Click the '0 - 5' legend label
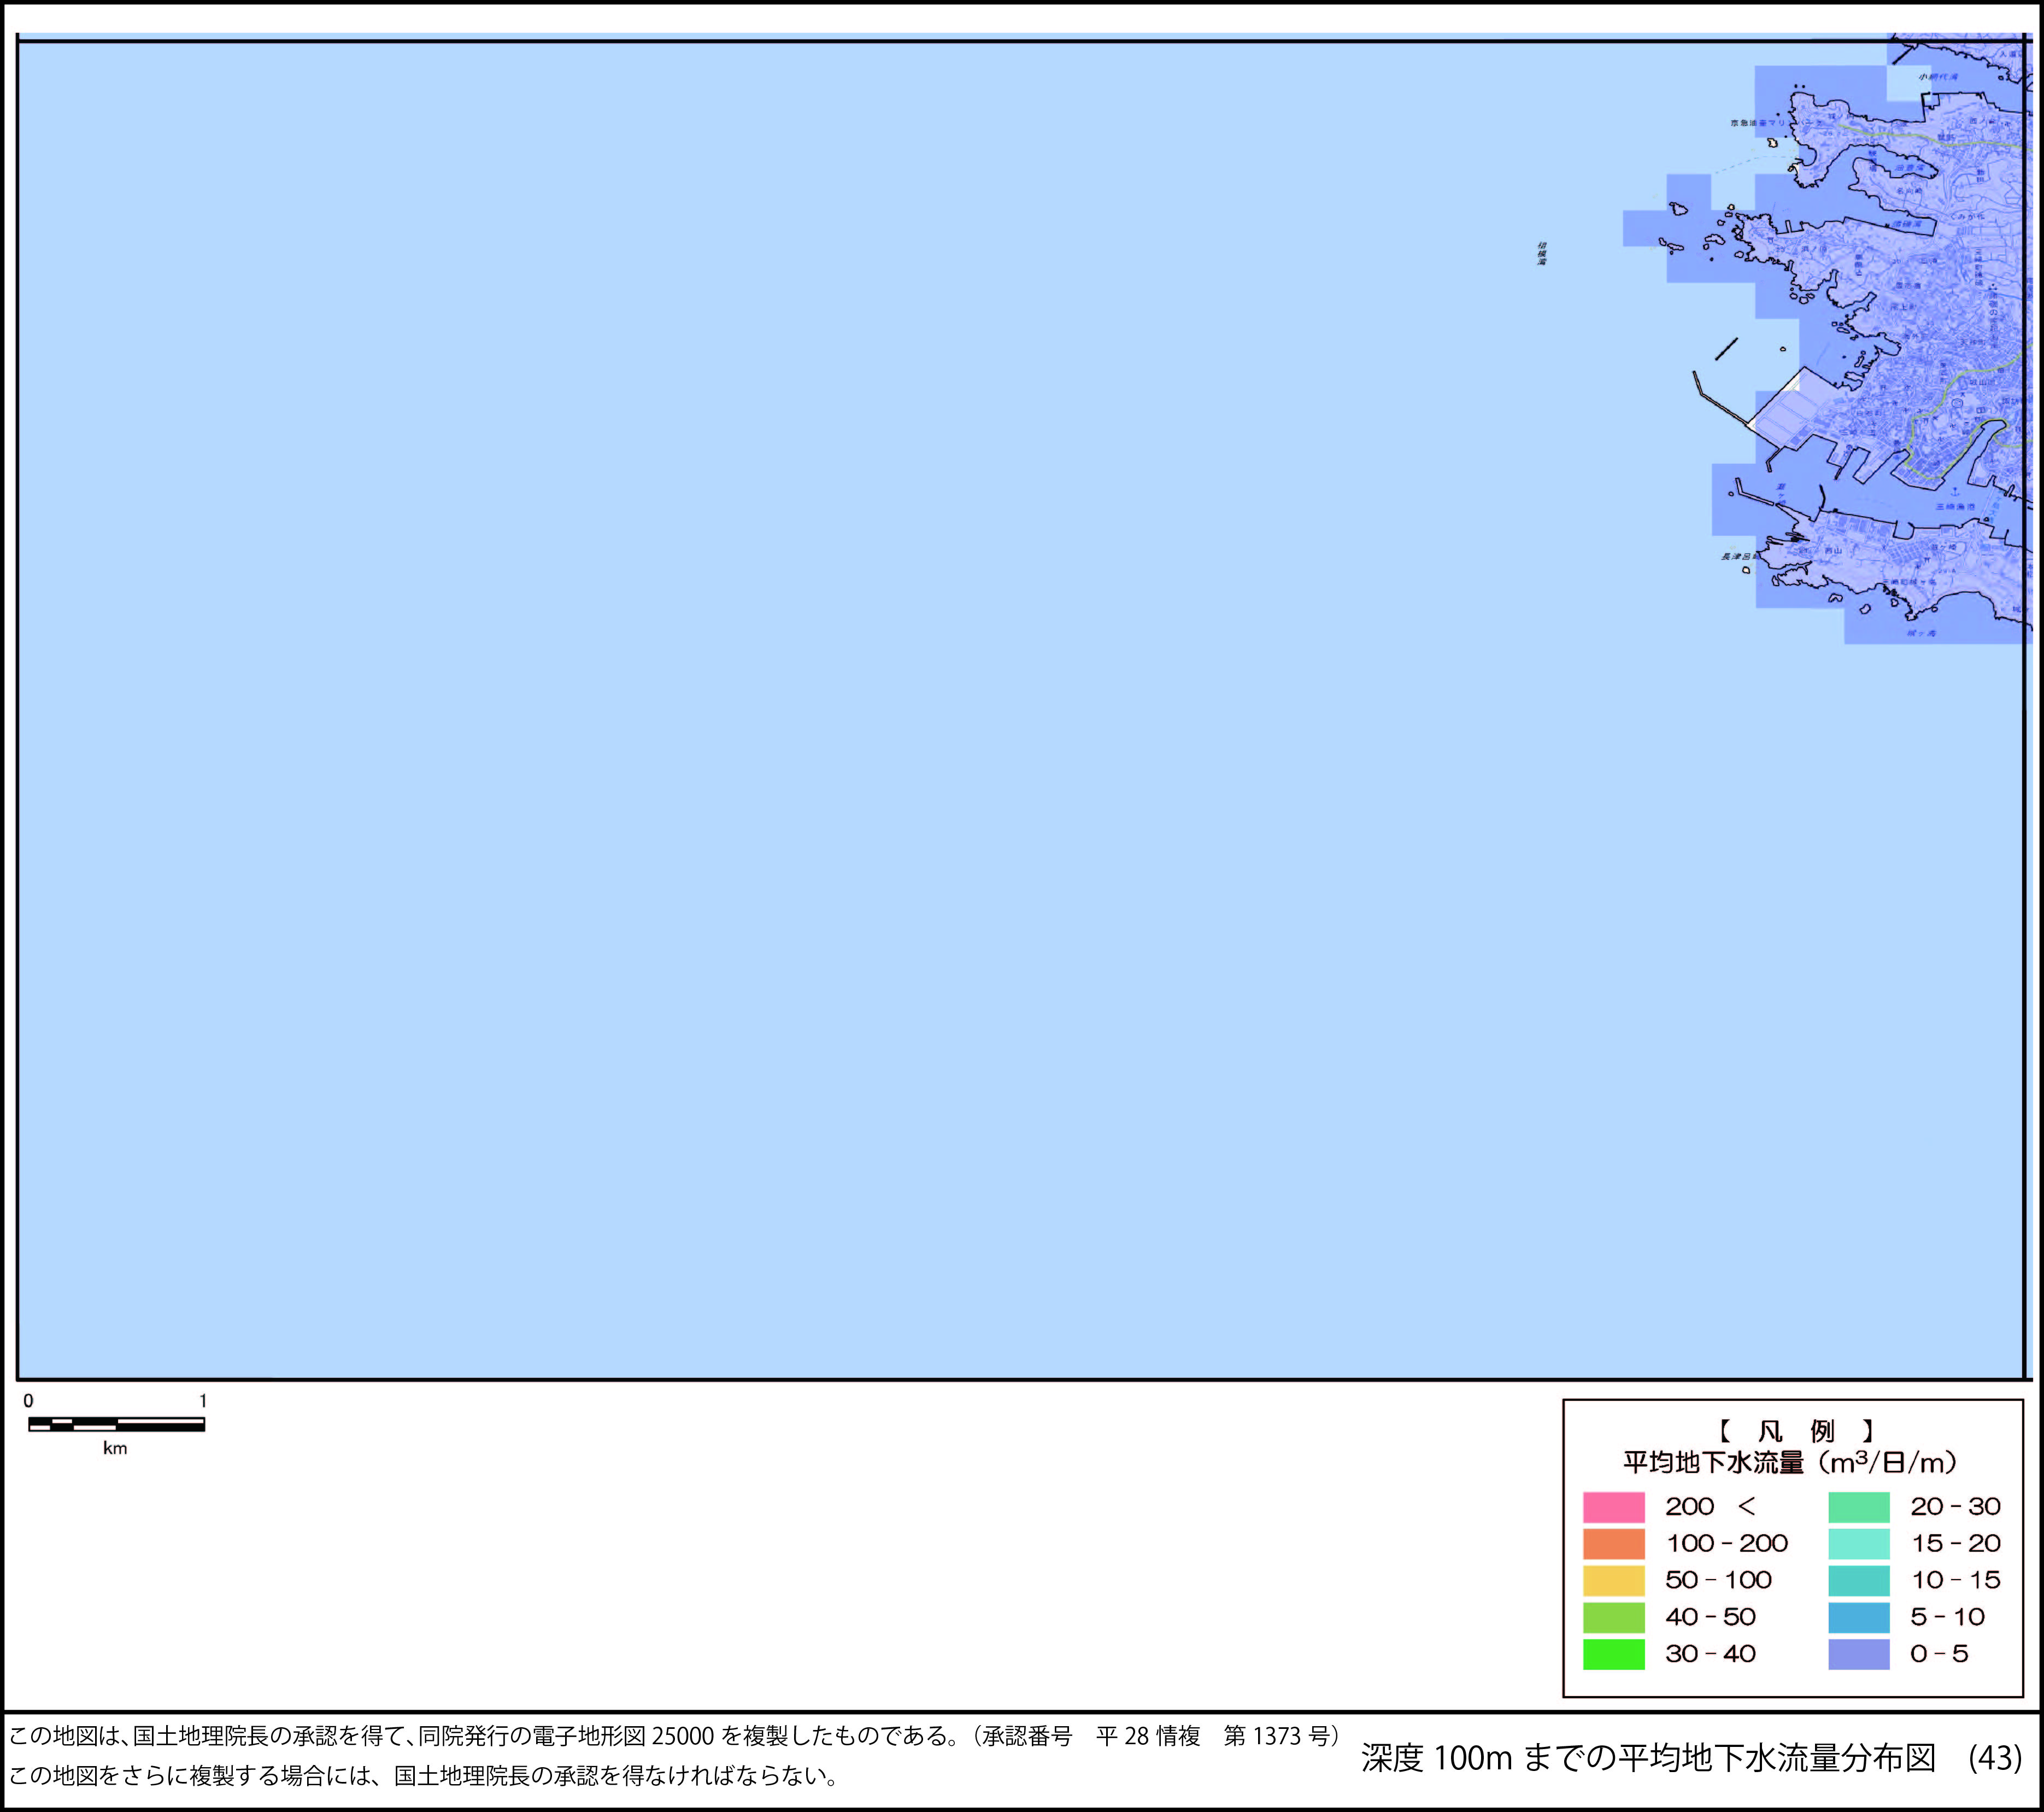The height and width of the screenshot is (1812, 2044). click(1939, 1655)
